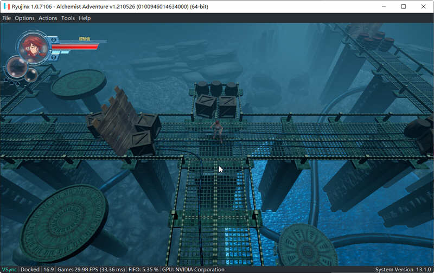Click the Game FPS readout in the status bar
434x273 pixels.
(x=91, y=269)
